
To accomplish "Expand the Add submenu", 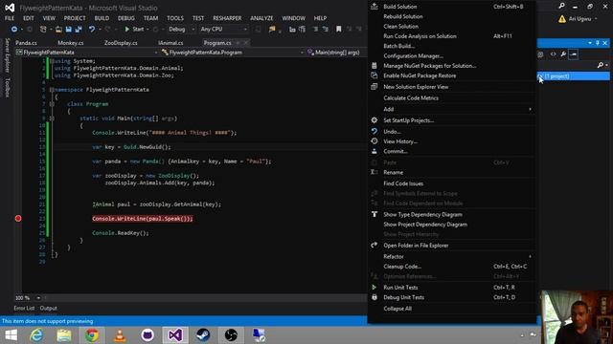I will tap(452, 109).
